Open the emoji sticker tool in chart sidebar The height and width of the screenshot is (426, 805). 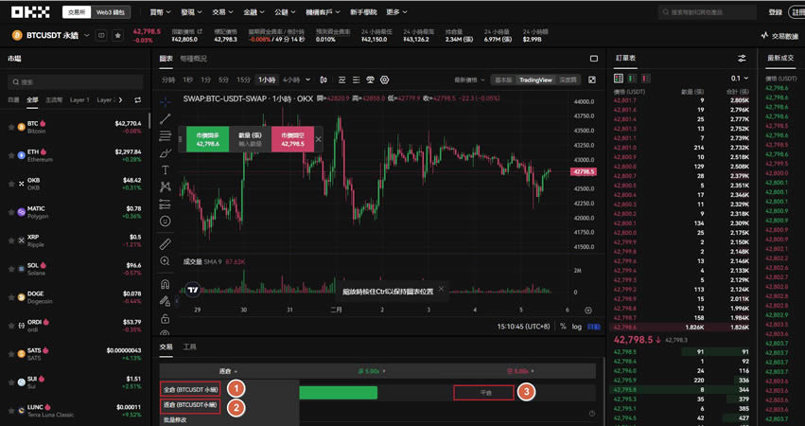[x=166, y=221]
